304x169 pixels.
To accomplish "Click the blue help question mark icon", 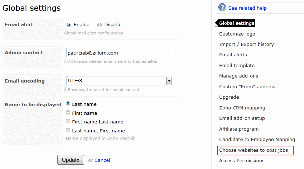I will (222, 8).
